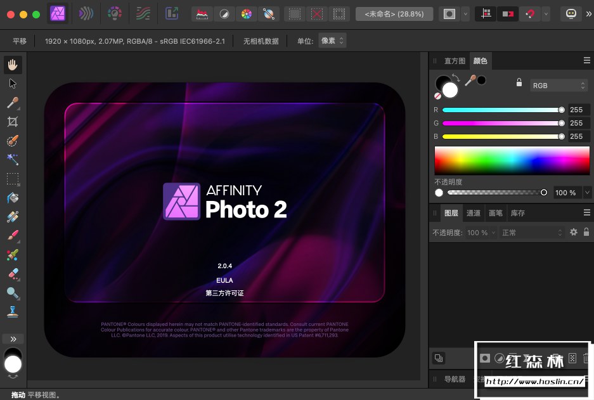This screenshot has width=594, height=400.
Task: Open the Liquify persona
Action: point(86,14)
